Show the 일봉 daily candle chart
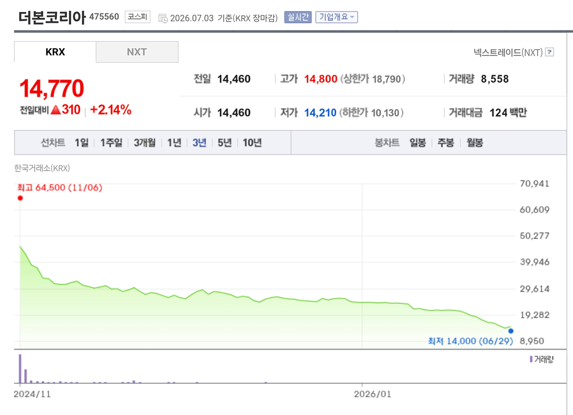Image resolution: width=573 pixels, height=415 pixels. click(x=418, y=142)
